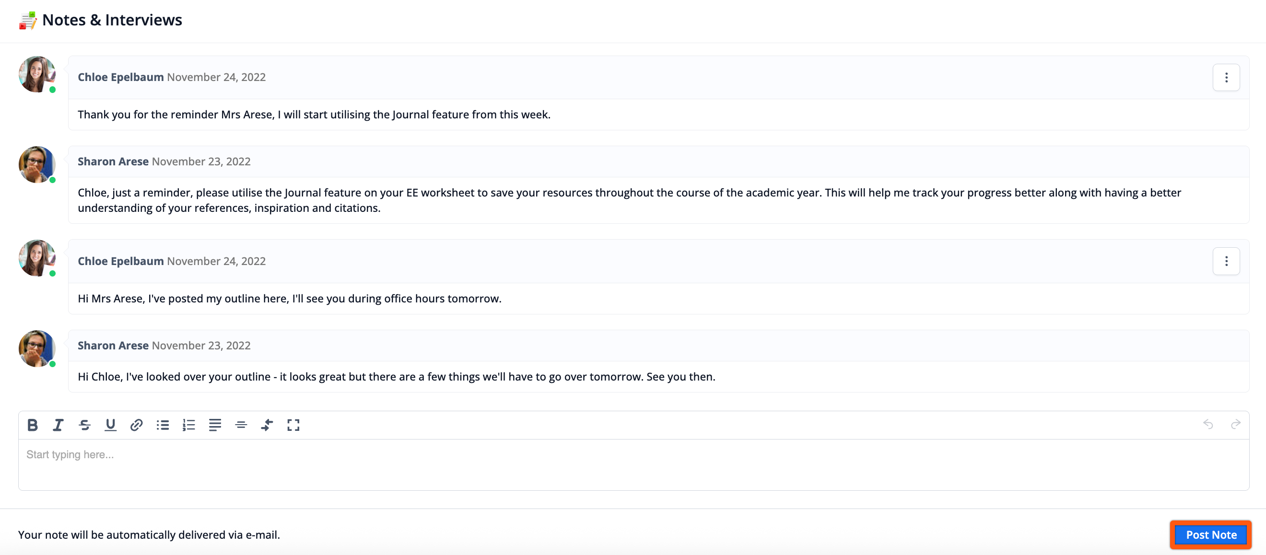The width and height of the screenshot is (1266, 555).
Task: Toggle bold formatting in note editor
Action: (x=33, y=425)
